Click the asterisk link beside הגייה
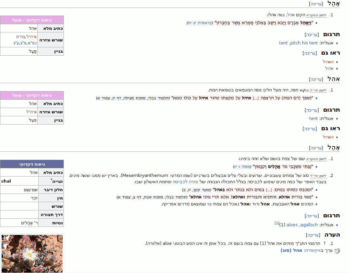 pyautogui.click(x=51, y=179)
